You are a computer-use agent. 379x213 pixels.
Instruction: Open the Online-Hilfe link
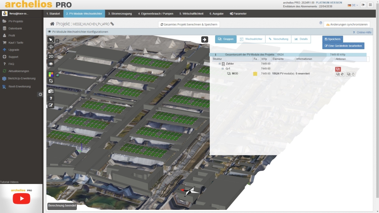coord(362,32)
